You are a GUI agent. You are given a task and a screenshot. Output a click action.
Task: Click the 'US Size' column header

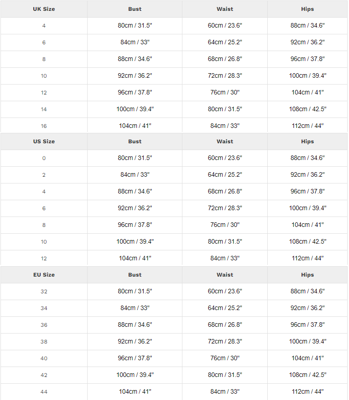(x=44, y=141)
